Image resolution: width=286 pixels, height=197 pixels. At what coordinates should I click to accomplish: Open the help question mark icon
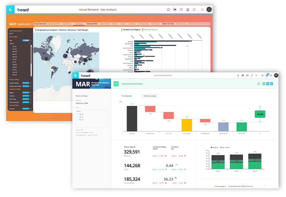[x=259, y=83]
